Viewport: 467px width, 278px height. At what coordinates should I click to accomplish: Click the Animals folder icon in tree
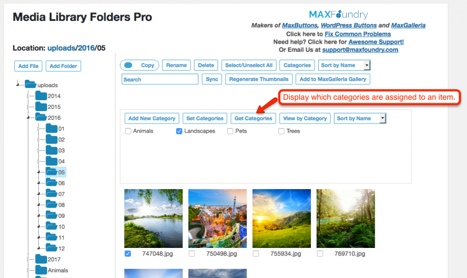point(41,270)
